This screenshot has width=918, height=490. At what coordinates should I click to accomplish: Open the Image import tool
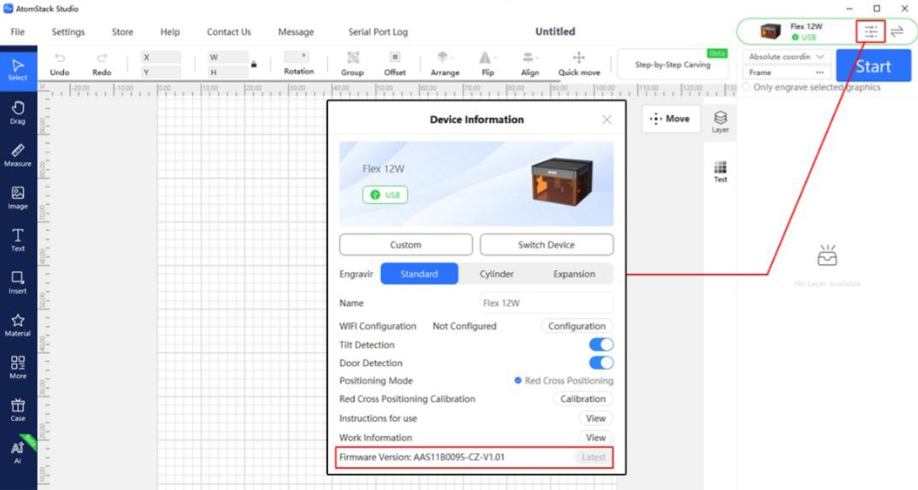click(18, 197)
